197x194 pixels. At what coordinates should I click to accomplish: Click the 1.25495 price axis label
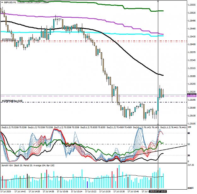point(192,21)
